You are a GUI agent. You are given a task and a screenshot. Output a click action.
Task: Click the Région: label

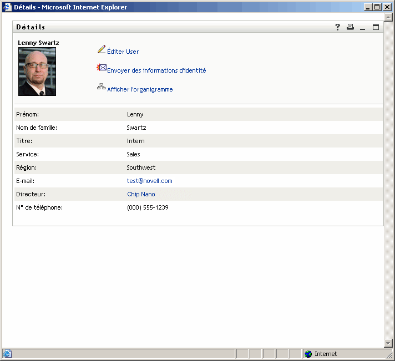click(x=26, y=167)
